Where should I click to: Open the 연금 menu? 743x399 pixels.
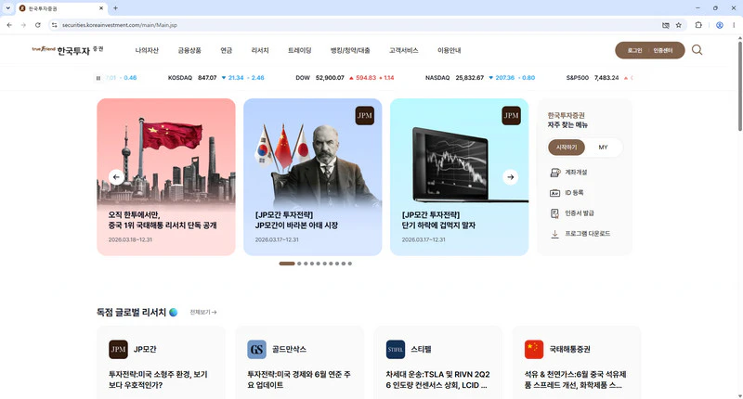pos(227,50)
